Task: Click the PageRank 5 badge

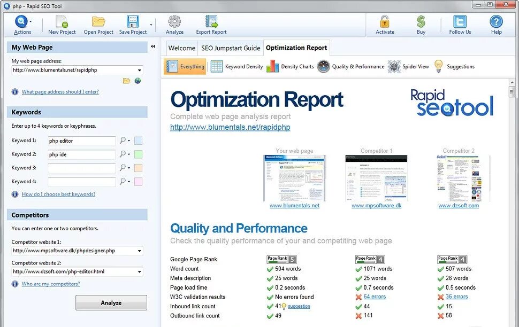Action: coord(281,259)
